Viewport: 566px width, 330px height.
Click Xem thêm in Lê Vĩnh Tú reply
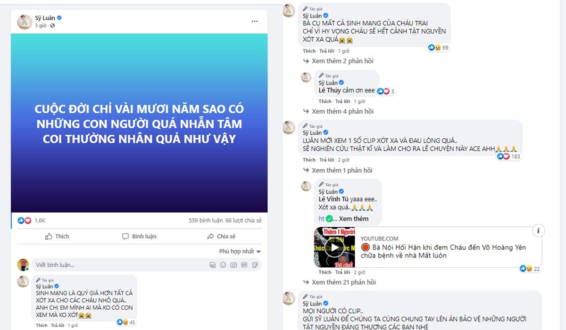tap(354, 219)
